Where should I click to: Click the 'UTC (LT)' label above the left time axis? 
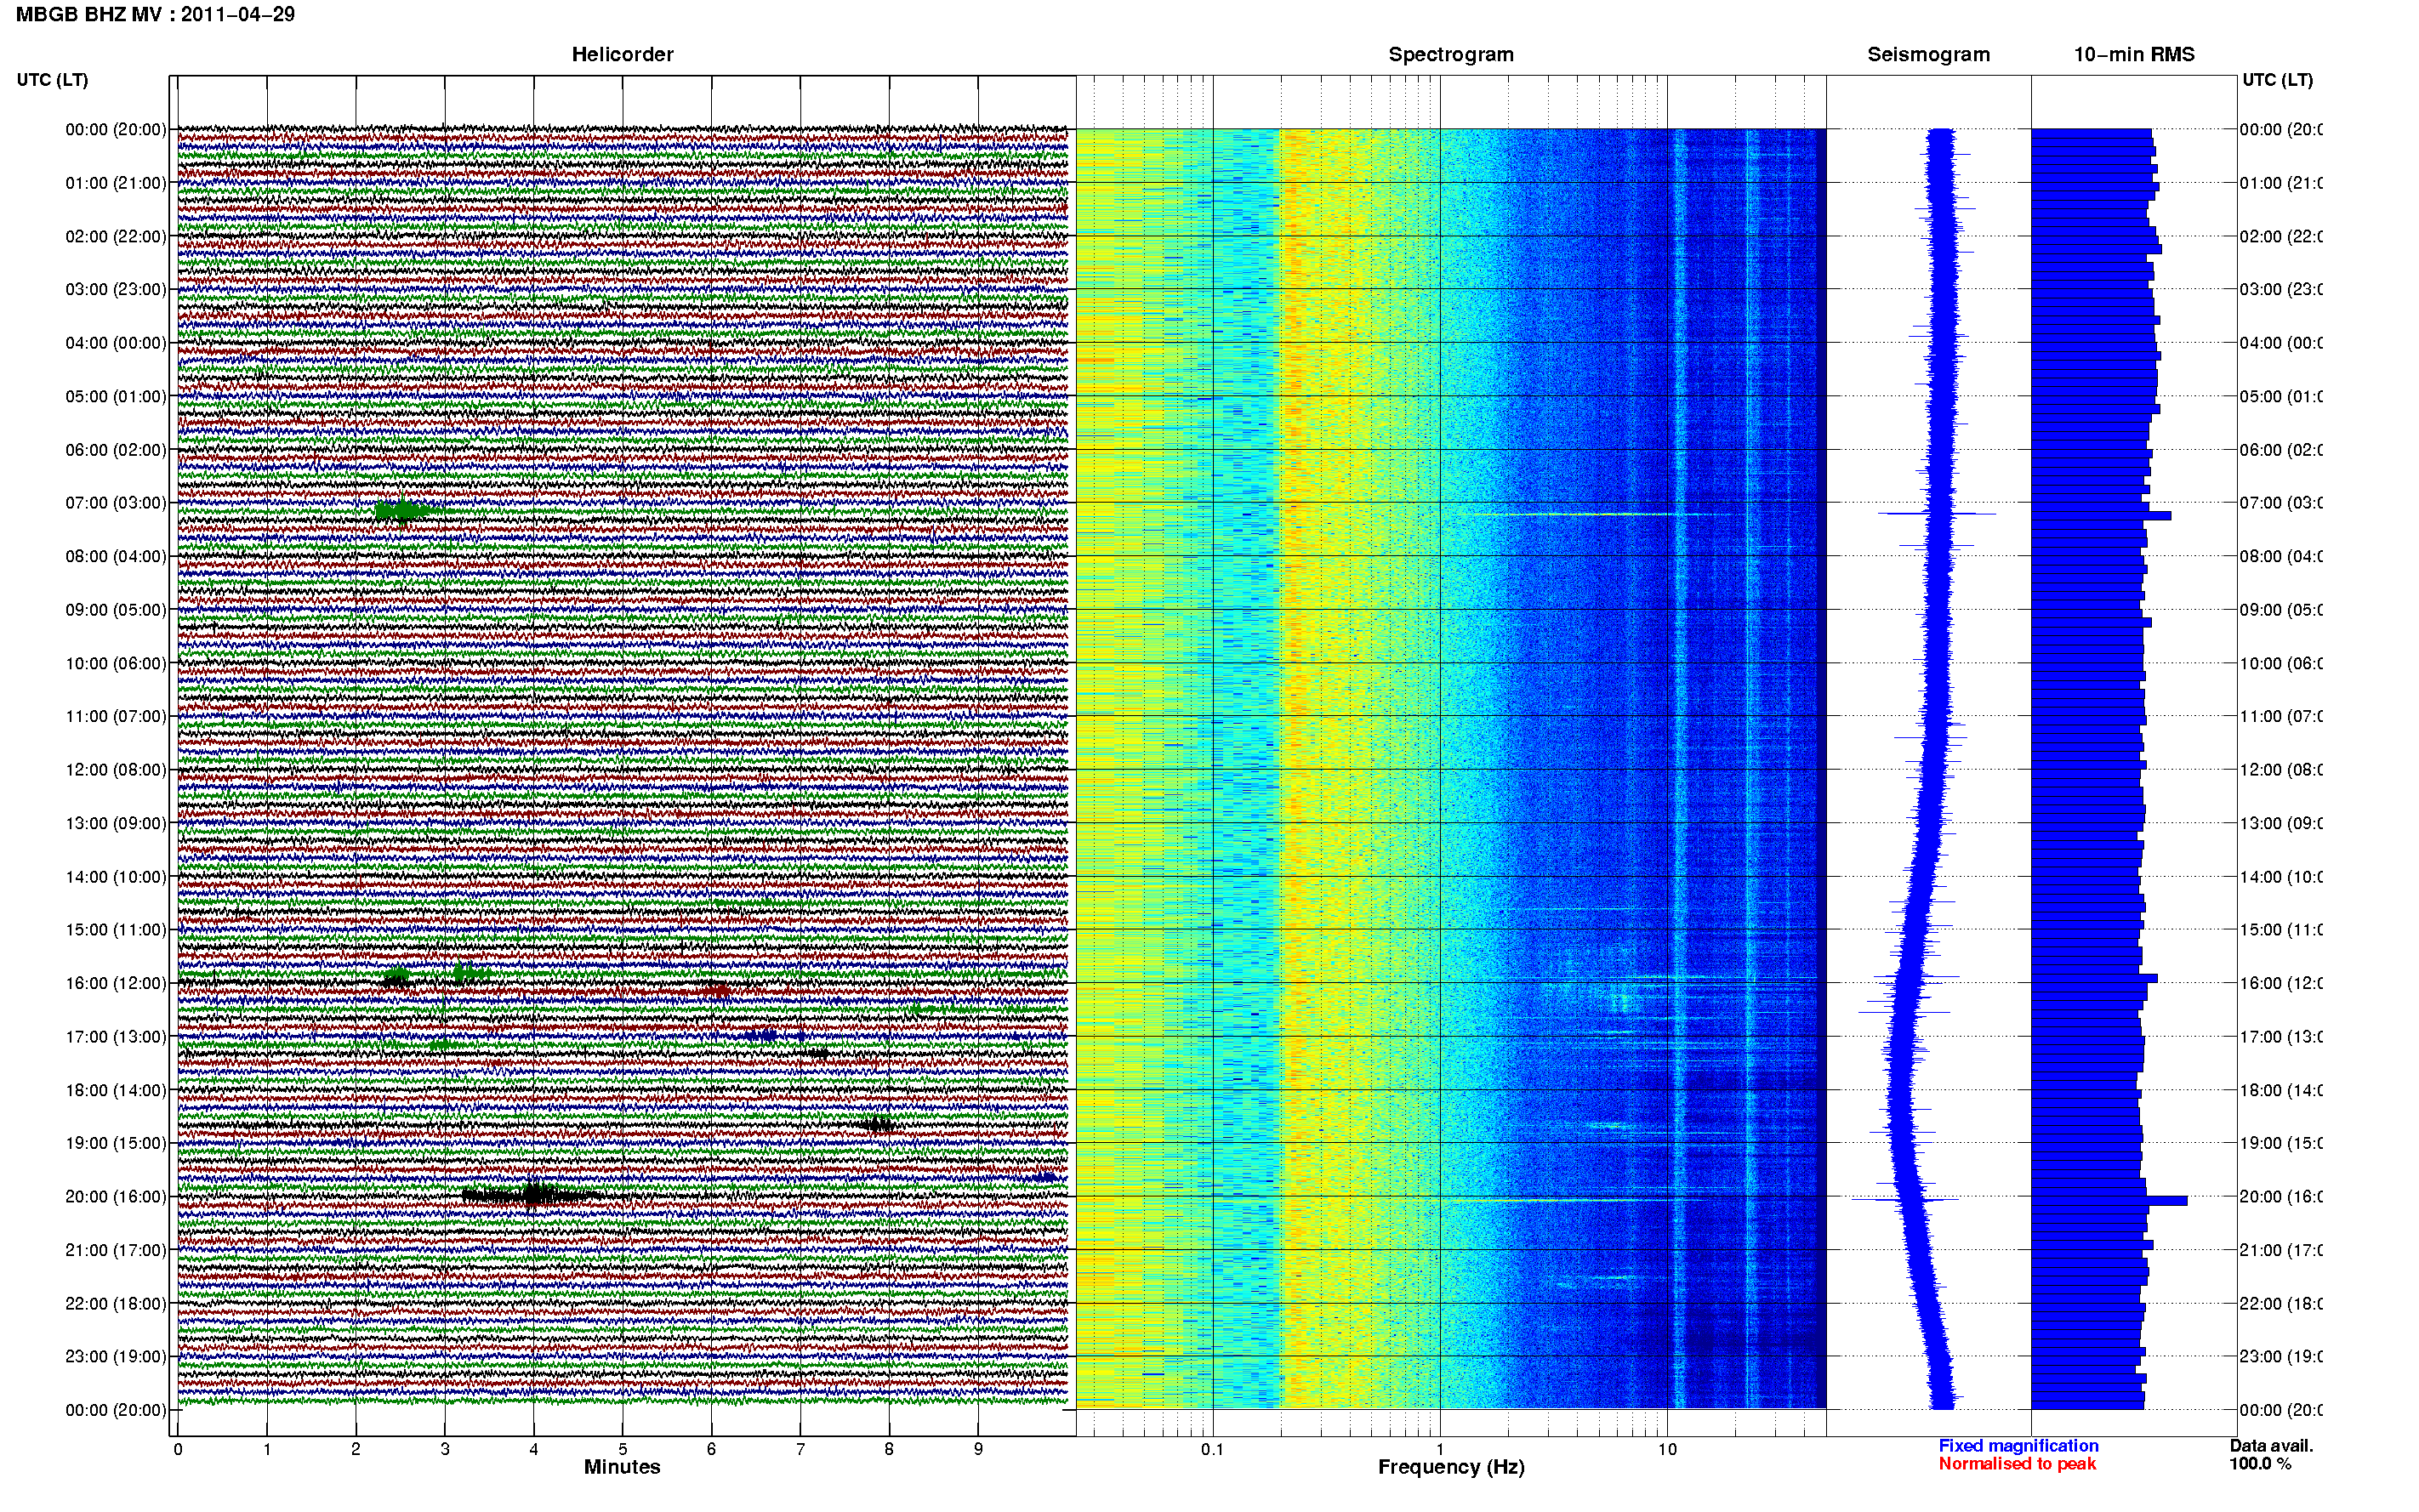click(x=52, y=80)
